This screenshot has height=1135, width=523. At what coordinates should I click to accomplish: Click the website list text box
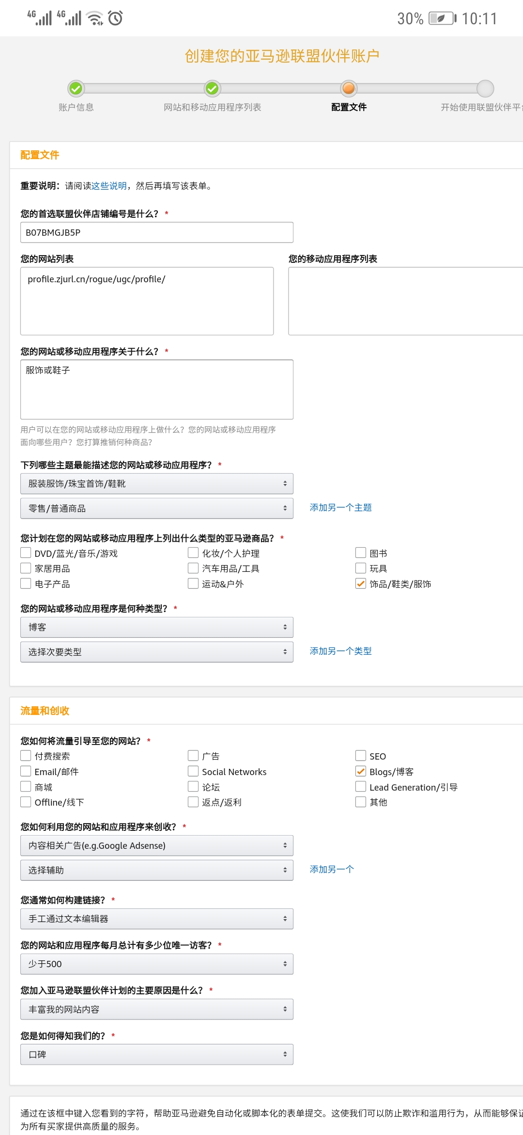[147, 301]
